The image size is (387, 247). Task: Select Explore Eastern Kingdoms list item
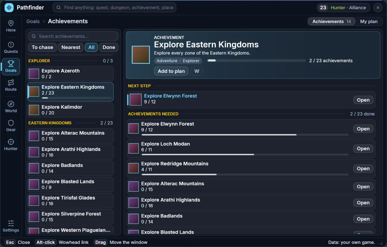click(70, 92)
